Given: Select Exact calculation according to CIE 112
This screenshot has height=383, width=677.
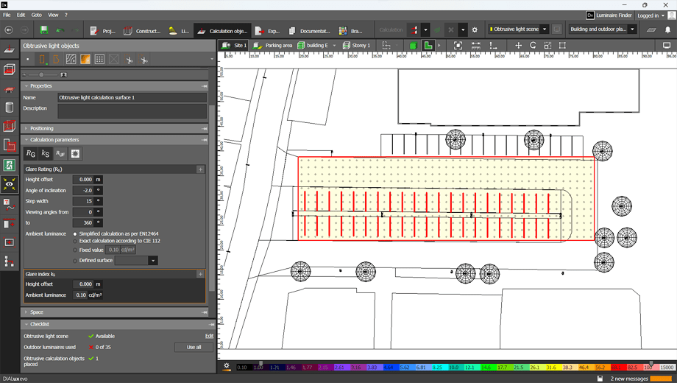Looking at the screenshot, I should pos(75,241).
